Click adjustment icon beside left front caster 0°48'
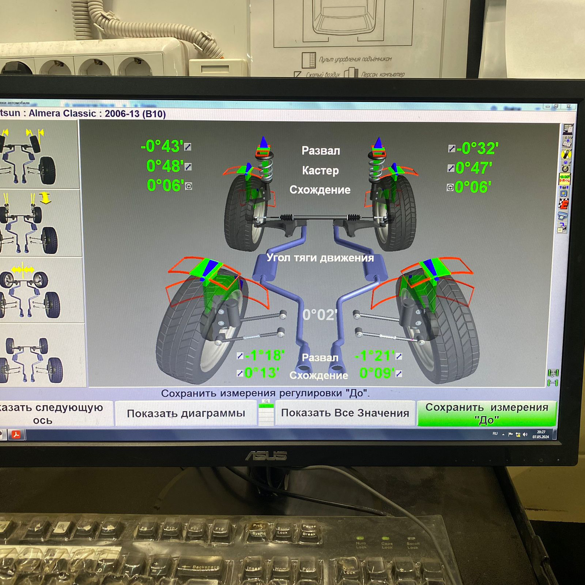 click(188, 167)
